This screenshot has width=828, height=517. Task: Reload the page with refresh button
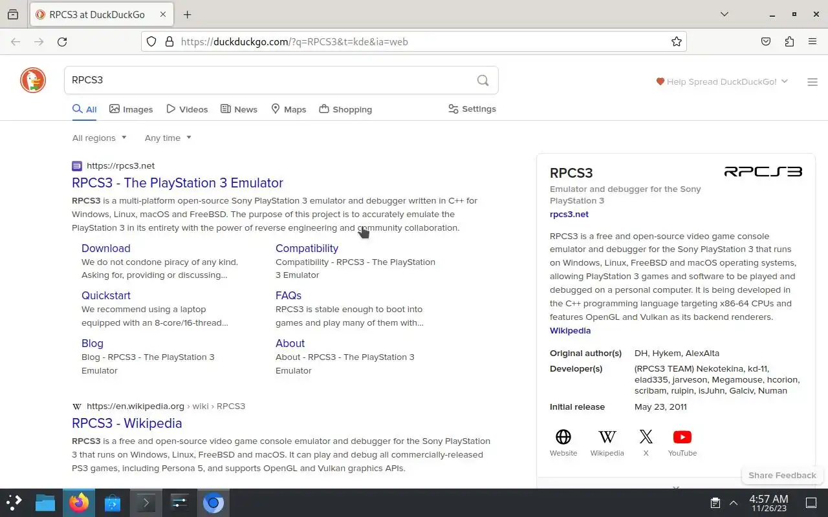coord(62,42)
